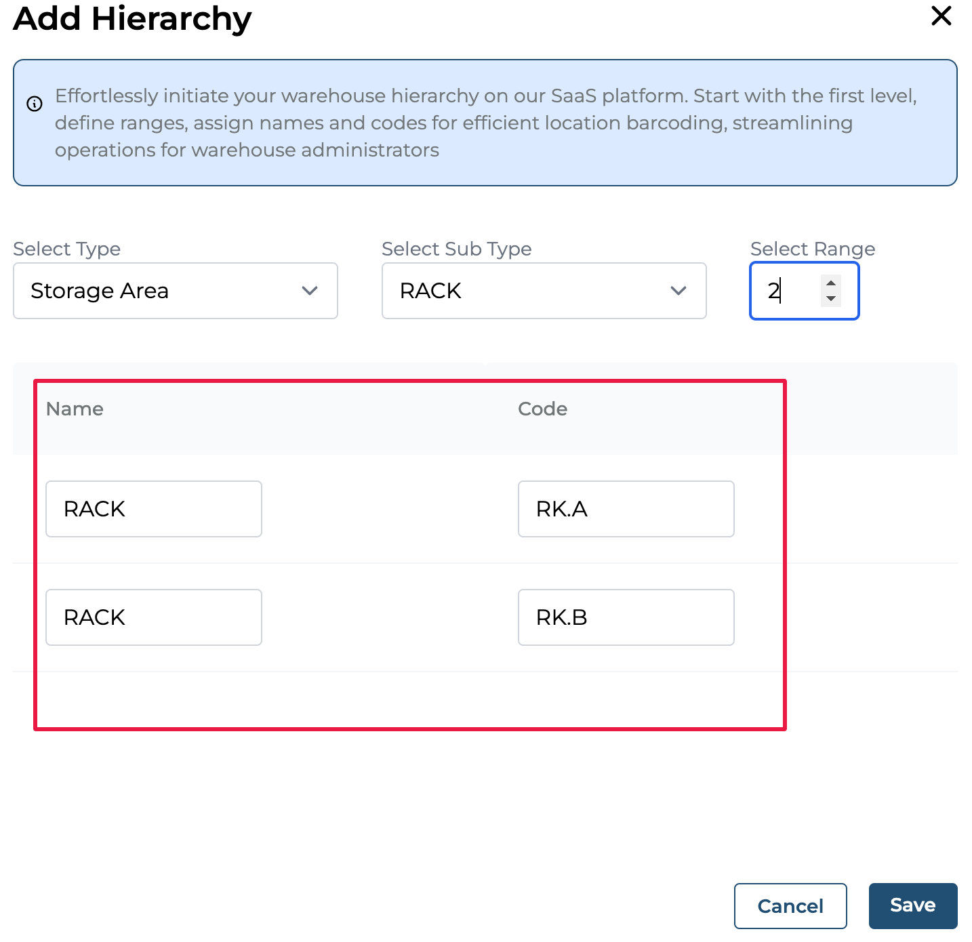
Task: Edit the second row RACK name field
Action: click(x=154, y=617)
